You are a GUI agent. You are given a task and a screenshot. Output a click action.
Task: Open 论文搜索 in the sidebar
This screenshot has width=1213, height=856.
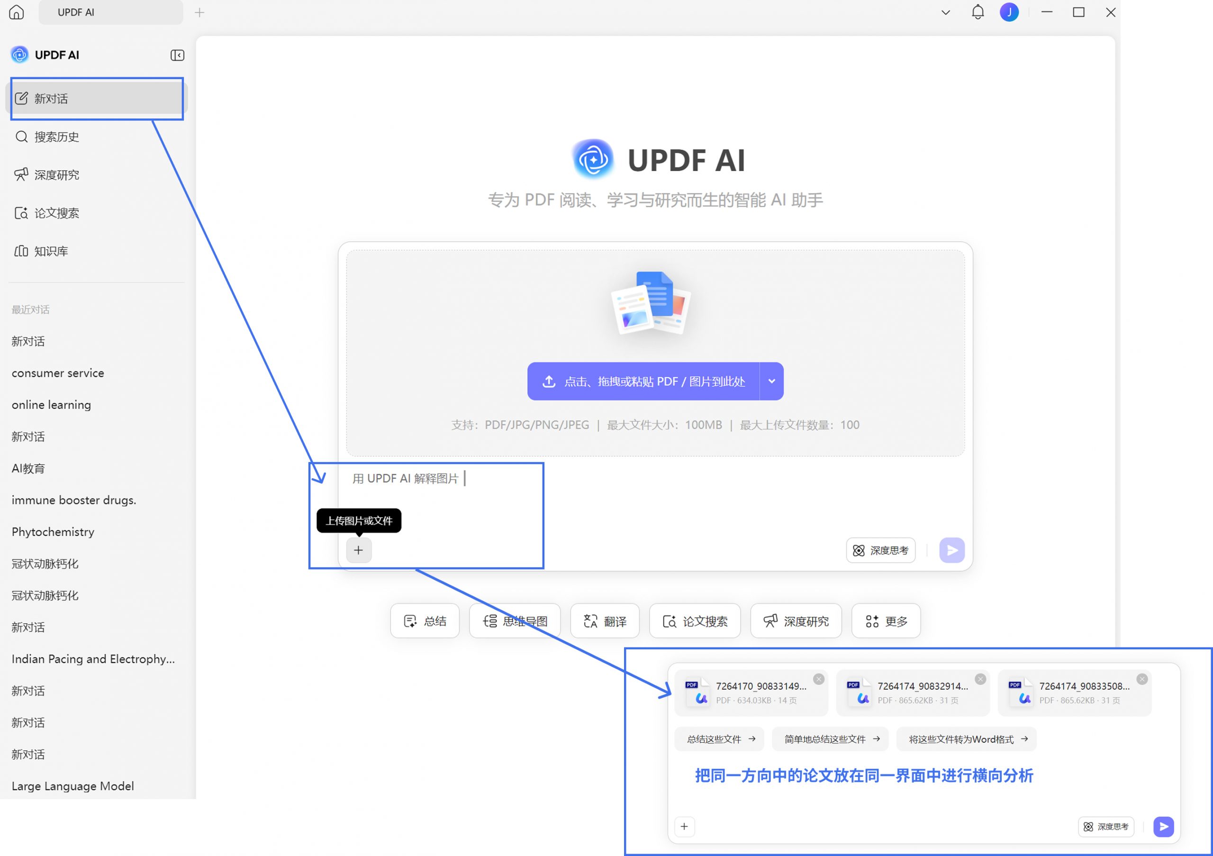tap(97, 213)
